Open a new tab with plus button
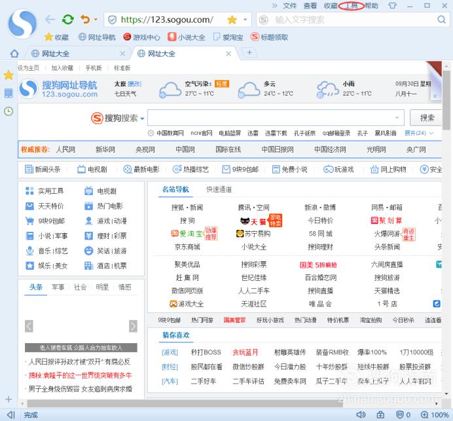The height and width of the screenshot is (421, 453). [x=249, y=52]
